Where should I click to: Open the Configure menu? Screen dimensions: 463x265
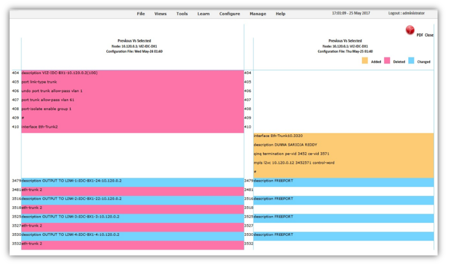pos(229,14)
